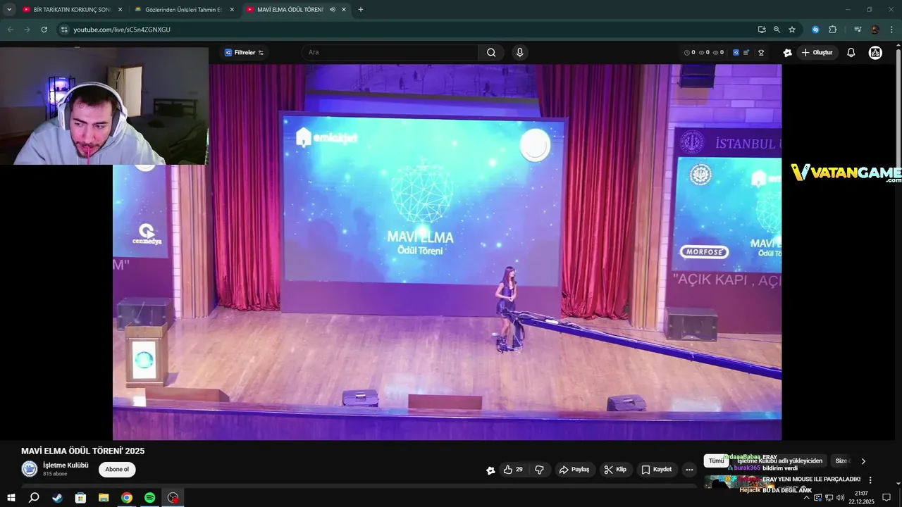902x507 pixels.
Task: Click the clock counter showing 0
Action: coord(690,53)
